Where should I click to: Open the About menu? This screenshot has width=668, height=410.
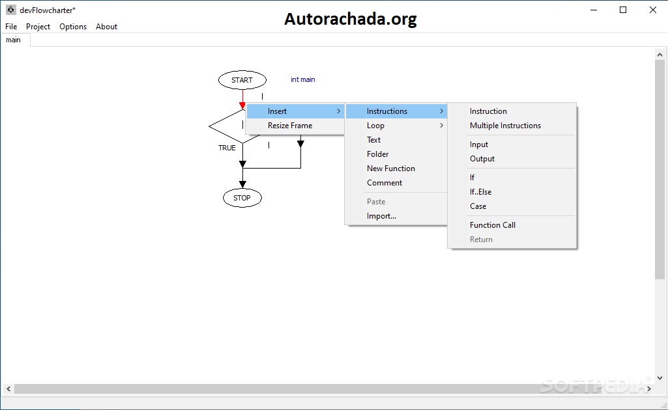[106, 27]
